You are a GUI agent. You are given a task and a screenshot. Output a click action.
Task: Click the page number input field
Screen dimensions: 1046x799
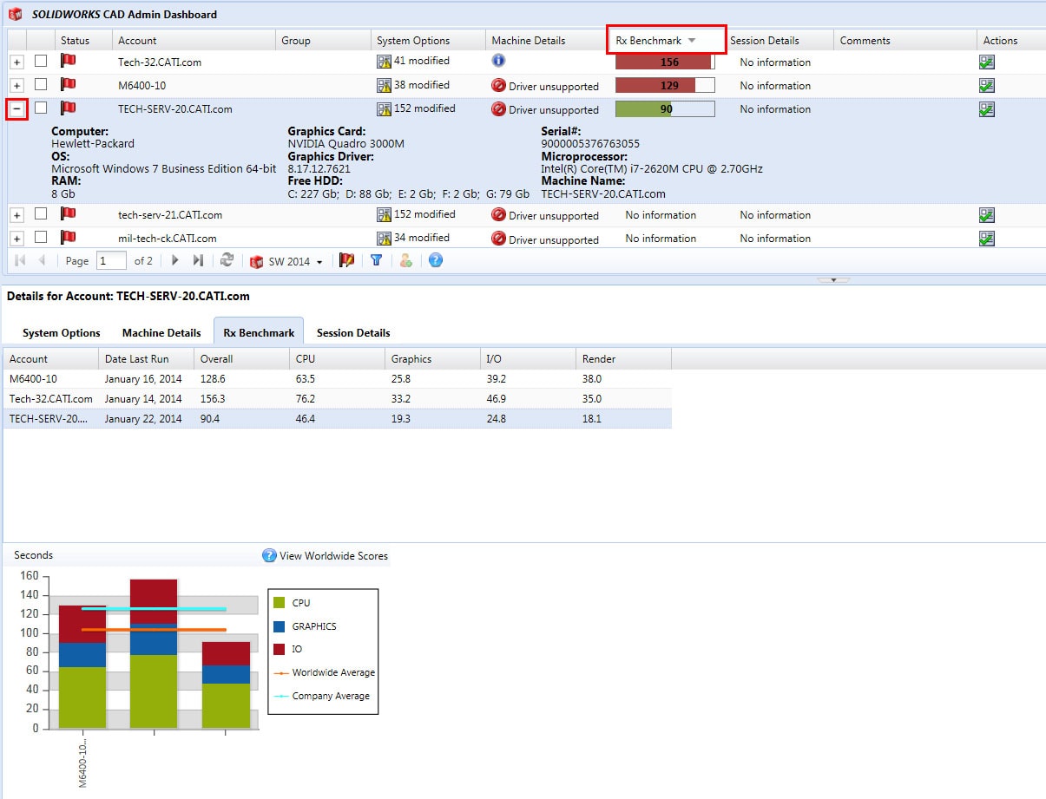click(111, 260)
